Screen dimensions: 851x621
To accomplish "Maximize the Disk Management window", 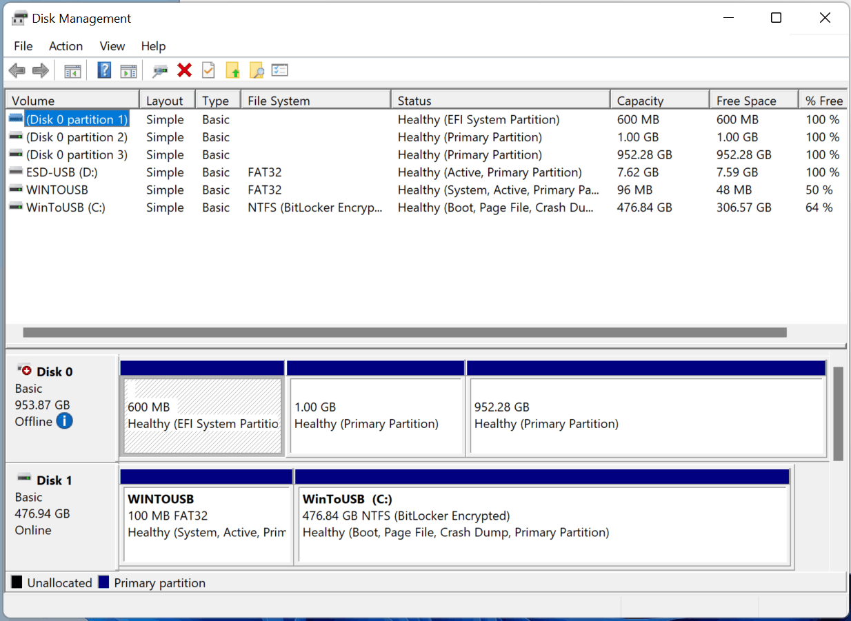I will point(777,18).
